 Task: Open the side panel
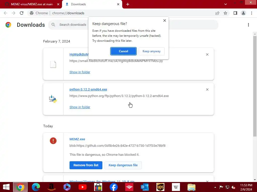(235, 13)
